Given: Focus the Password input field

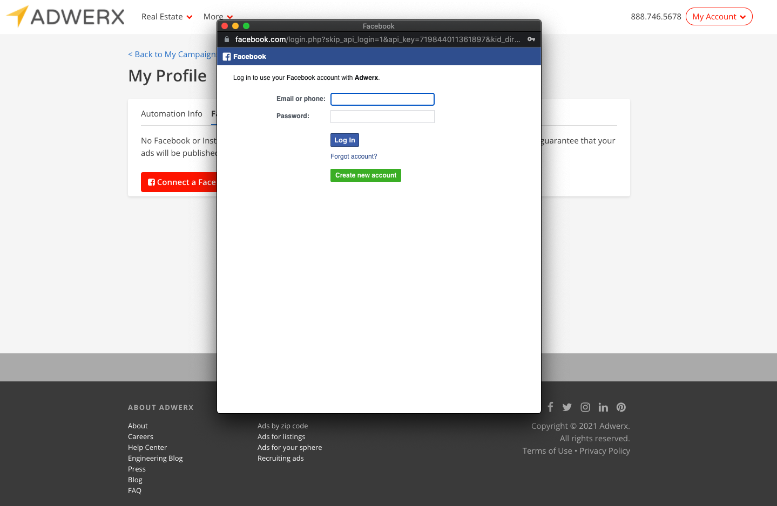Looking at the screenshot, I should 382,117.
